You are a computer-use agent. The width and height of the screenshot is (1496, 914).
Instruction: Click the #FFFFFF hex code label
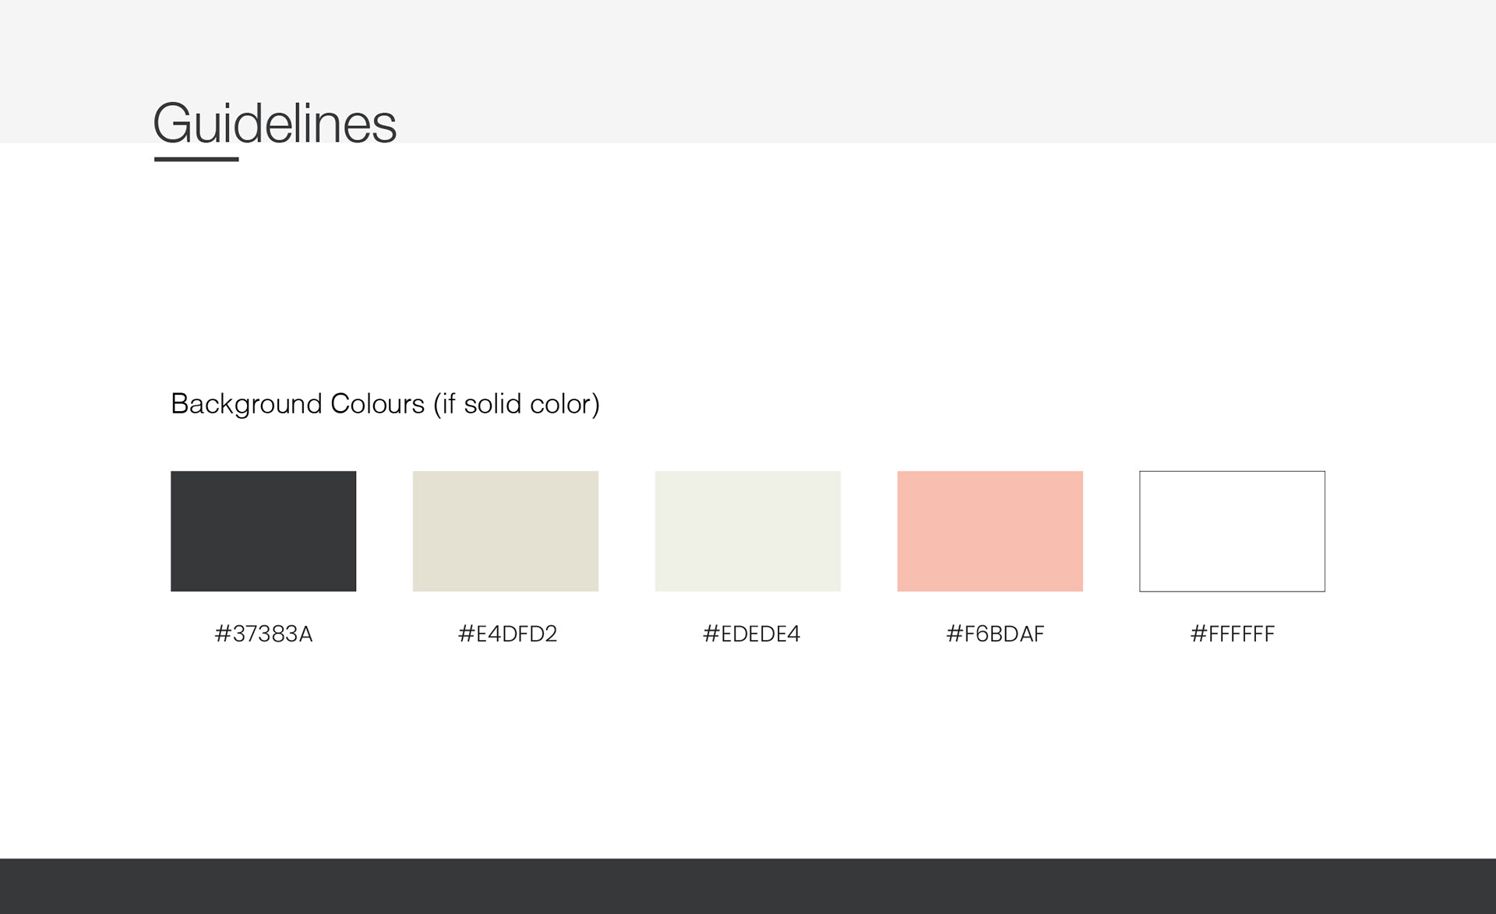pyautogui.click(x=1232, y=634)
